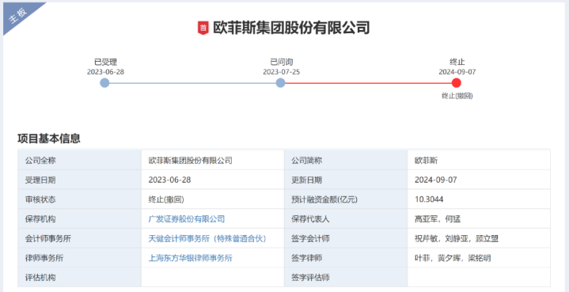The height and width of the screenshot is (292, 569).
Task: Click the 2024-09-07 date under 终止
Action: point(457,72)
